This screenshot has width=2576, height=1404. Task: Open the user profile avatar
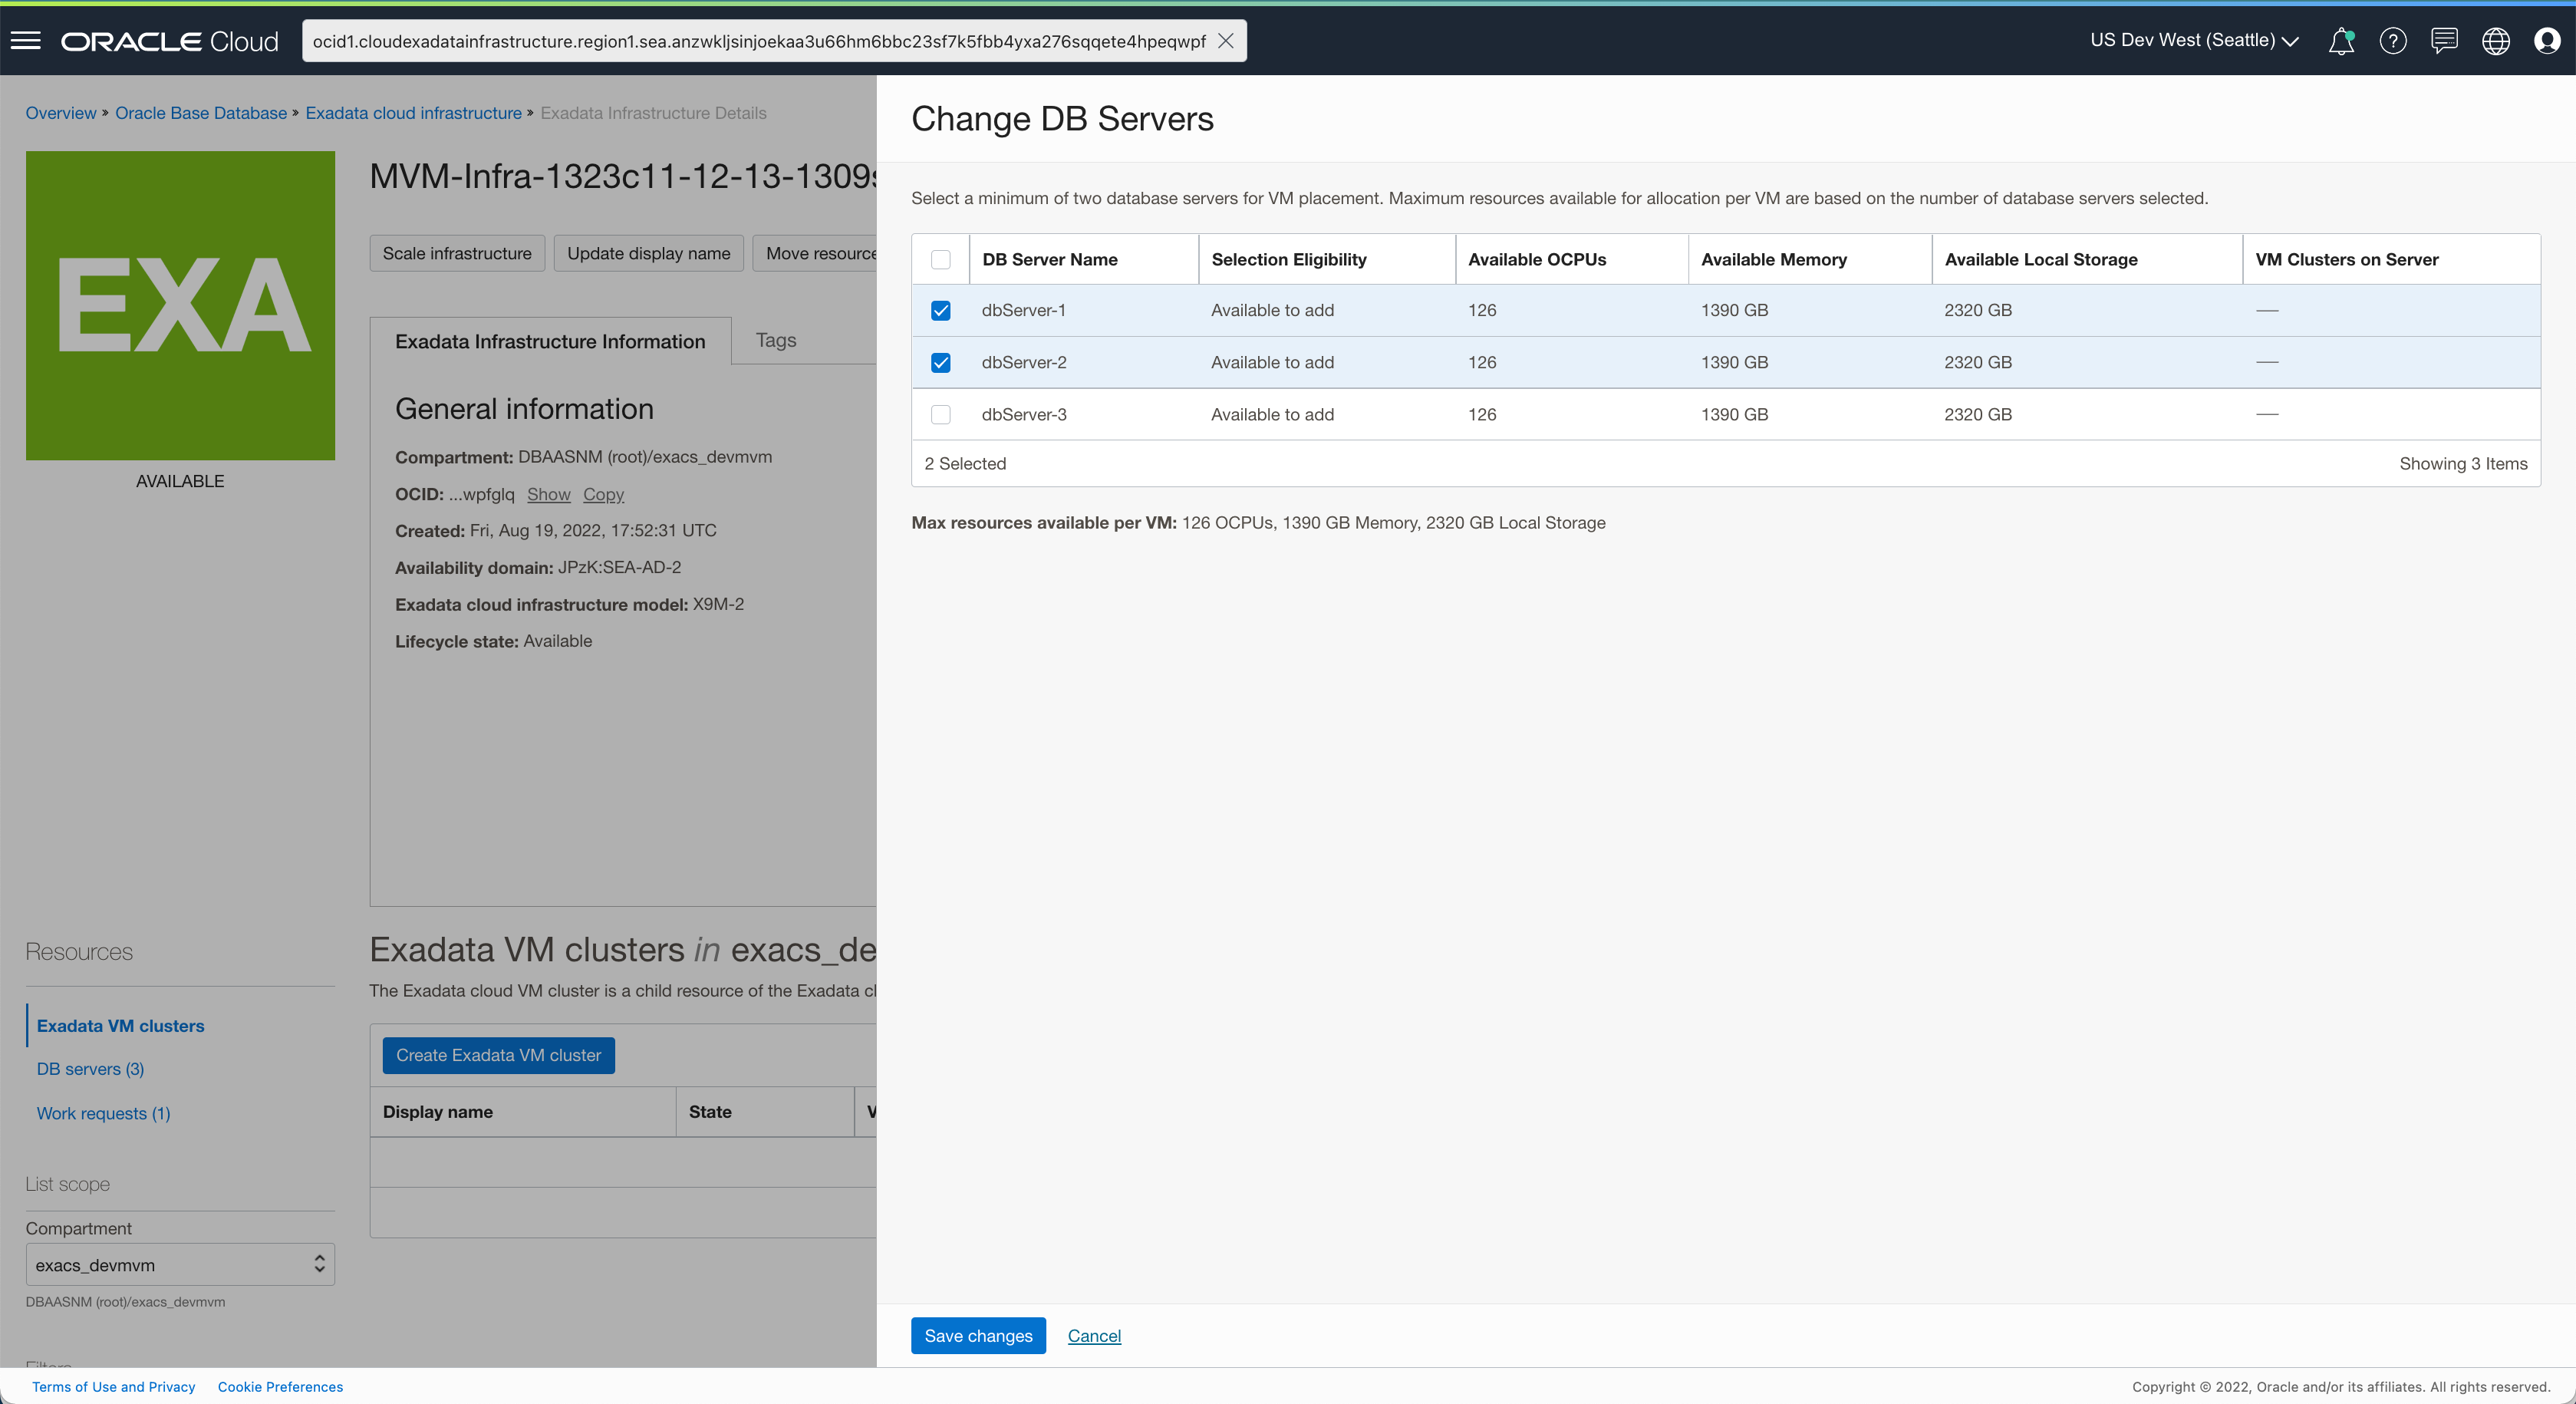[x=2547, y=40]
